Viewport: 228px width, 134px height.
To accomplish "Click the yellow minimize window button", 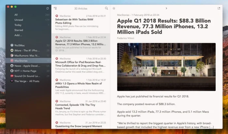I will point(12,7).
